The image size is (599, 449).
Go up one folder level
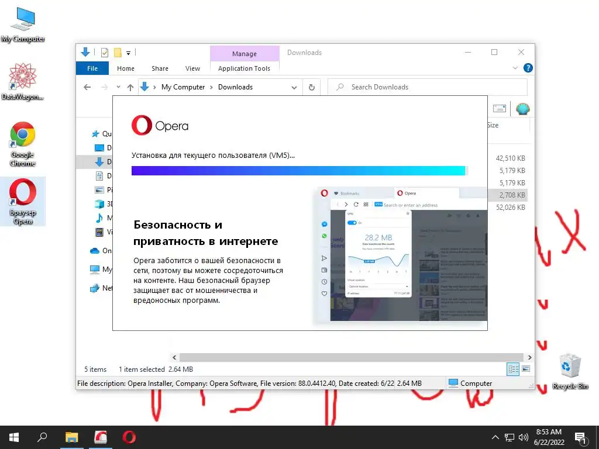coord(130,87)
